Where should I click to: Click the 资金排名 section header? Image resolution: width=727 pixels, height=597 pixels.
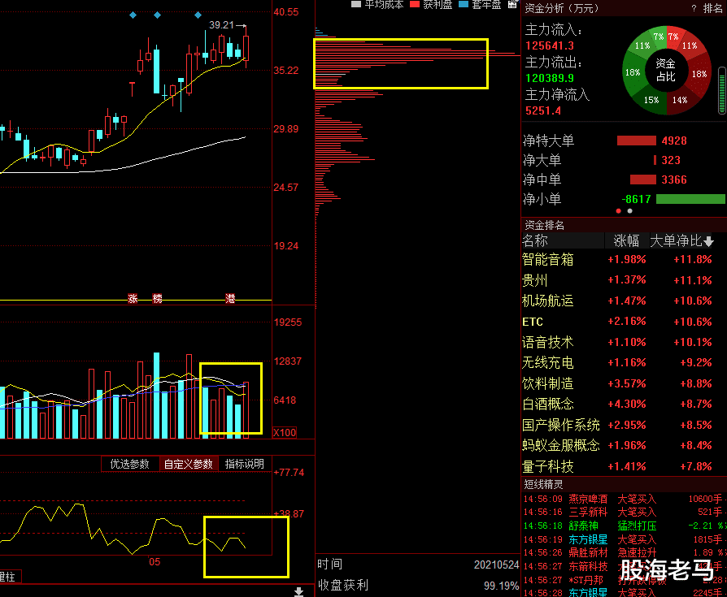click(544, 226)
